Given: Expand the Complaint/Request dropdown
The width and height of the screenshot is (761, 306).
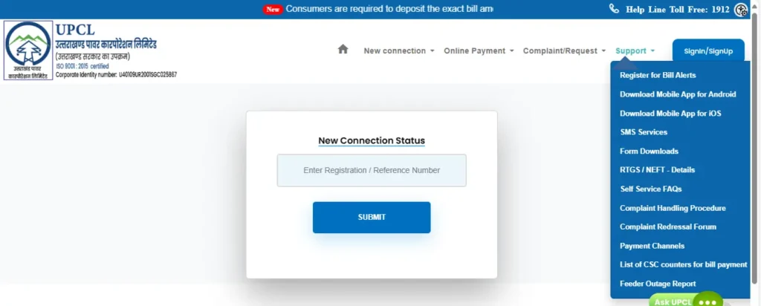Looking at the screenshot, I should [565, 51].
